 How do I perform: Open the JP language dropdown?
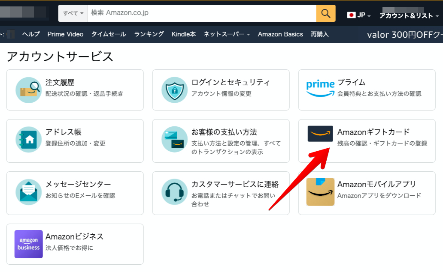pos(359,15)
